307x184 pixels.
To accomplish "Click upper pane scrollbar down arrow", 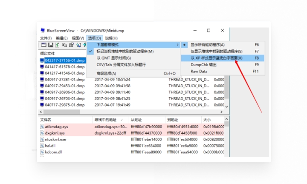I will (x=226, y=107).
